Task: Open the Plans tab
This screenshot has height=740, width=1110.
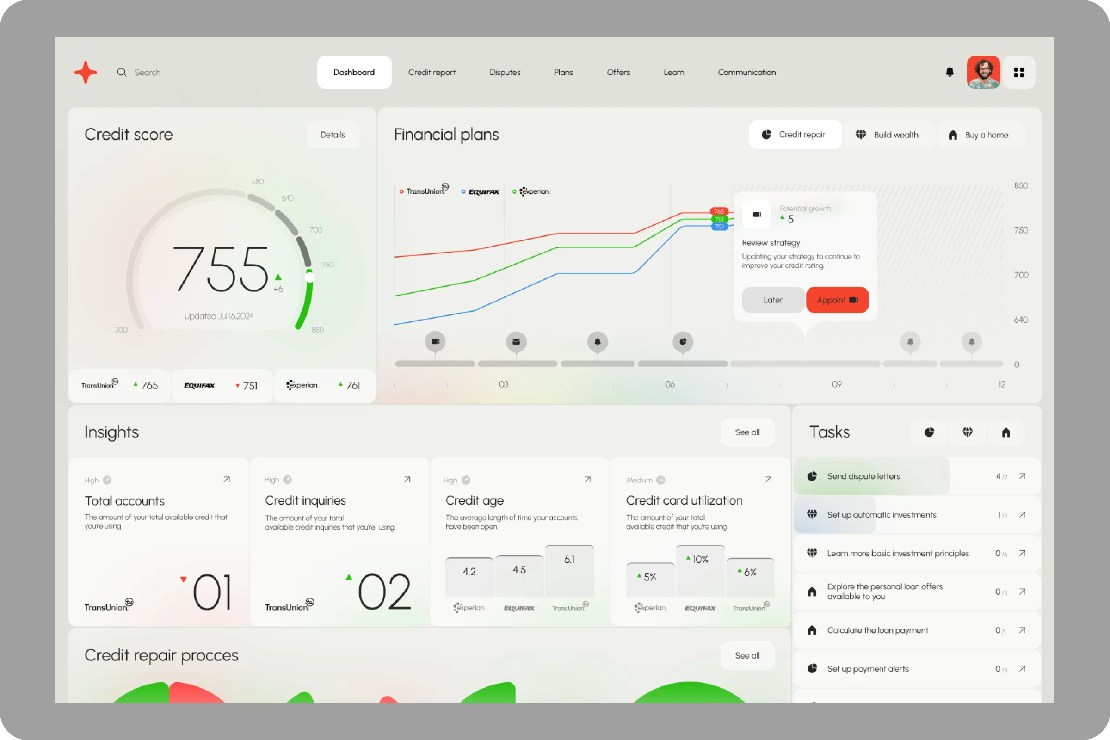Action: tap(563, 72)
